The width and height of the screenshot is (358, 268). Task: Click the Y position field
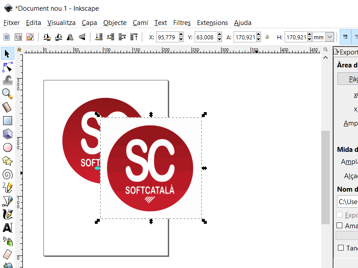coord(206,37)
